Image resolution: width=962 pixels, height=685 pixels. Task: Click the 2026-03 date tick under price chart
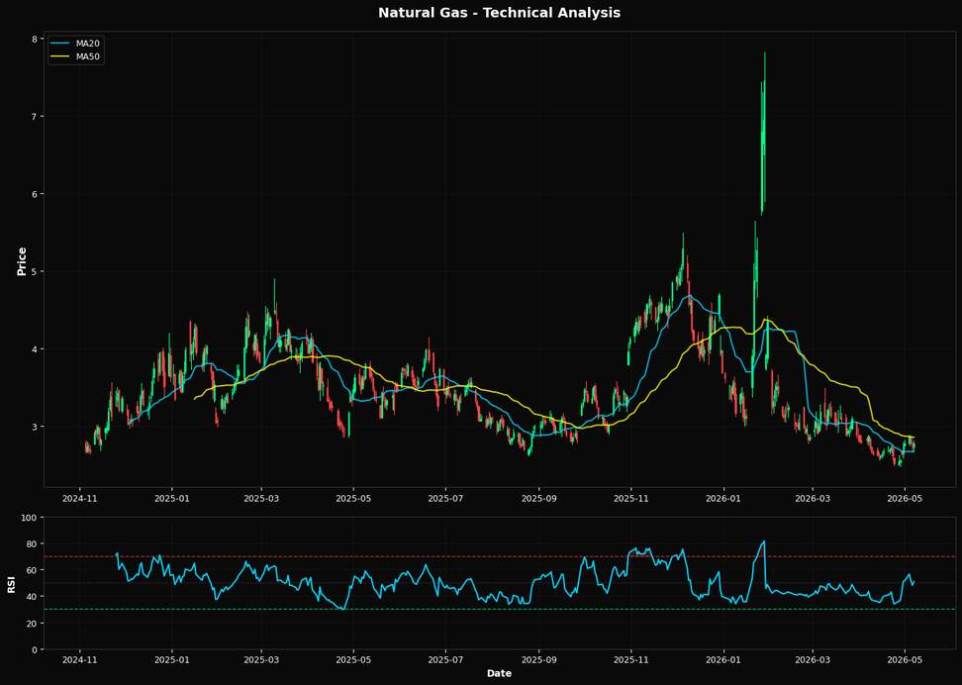[813, 498]
